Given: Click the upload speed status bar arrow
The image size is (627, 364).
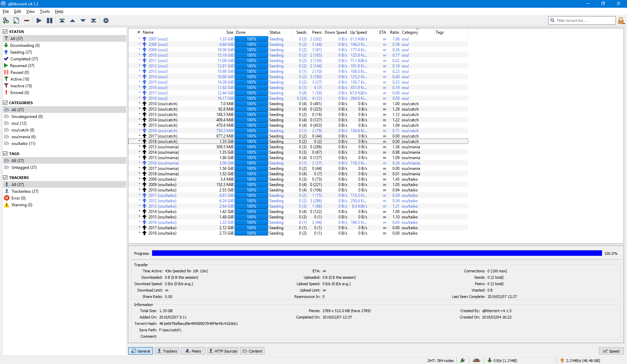Looking at the screenshot, I should (x=562, y=360).
